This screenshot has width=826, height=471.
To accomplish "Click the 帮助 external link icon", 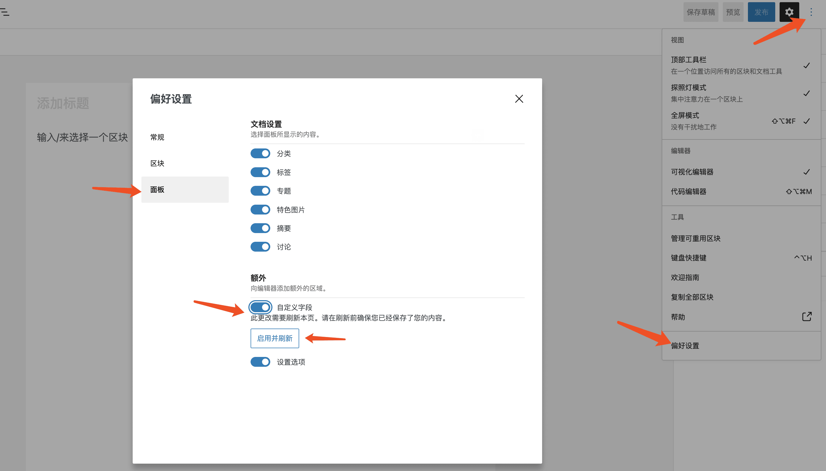I will (807, 316).
